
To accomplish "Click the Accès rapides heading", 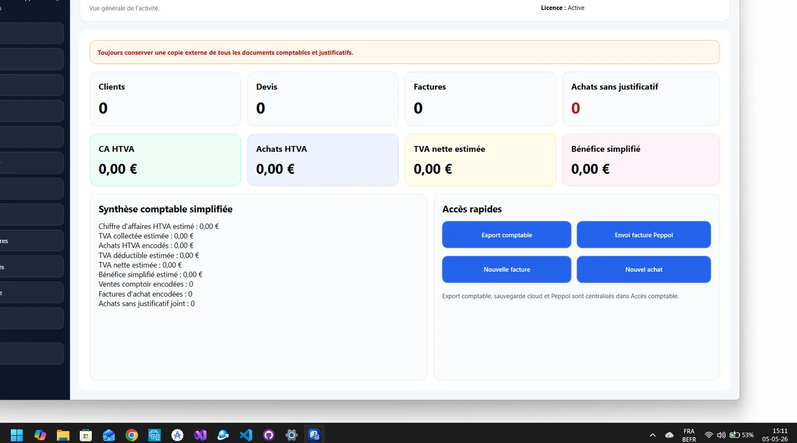I will point(472,209).
